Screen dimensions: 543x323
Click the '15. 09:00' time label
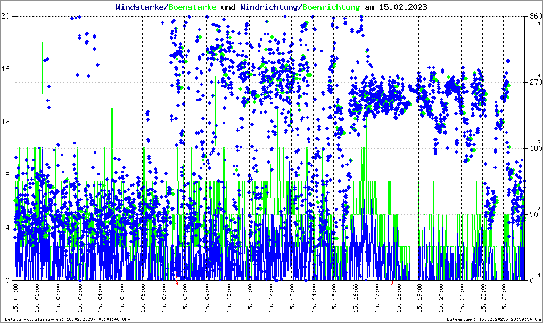point(207,298)
